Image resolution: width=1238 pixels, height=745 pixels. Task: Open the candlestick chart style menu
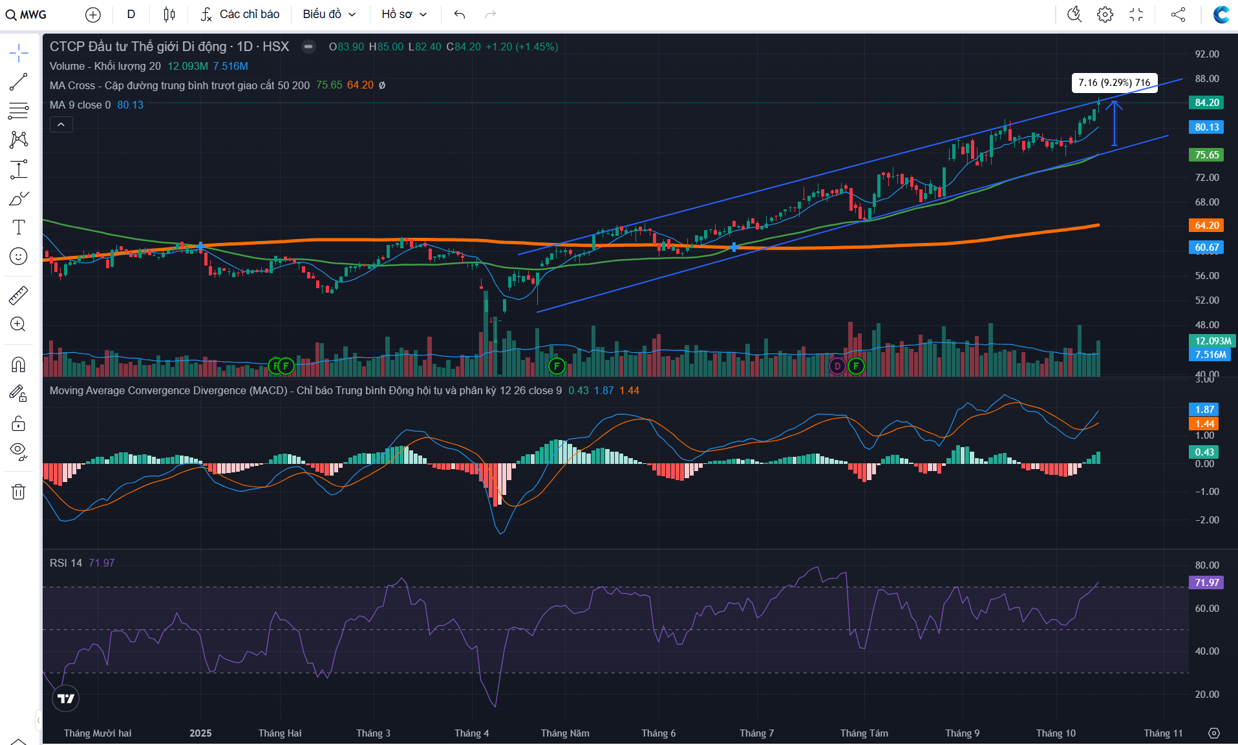click(x=169, y=14)
